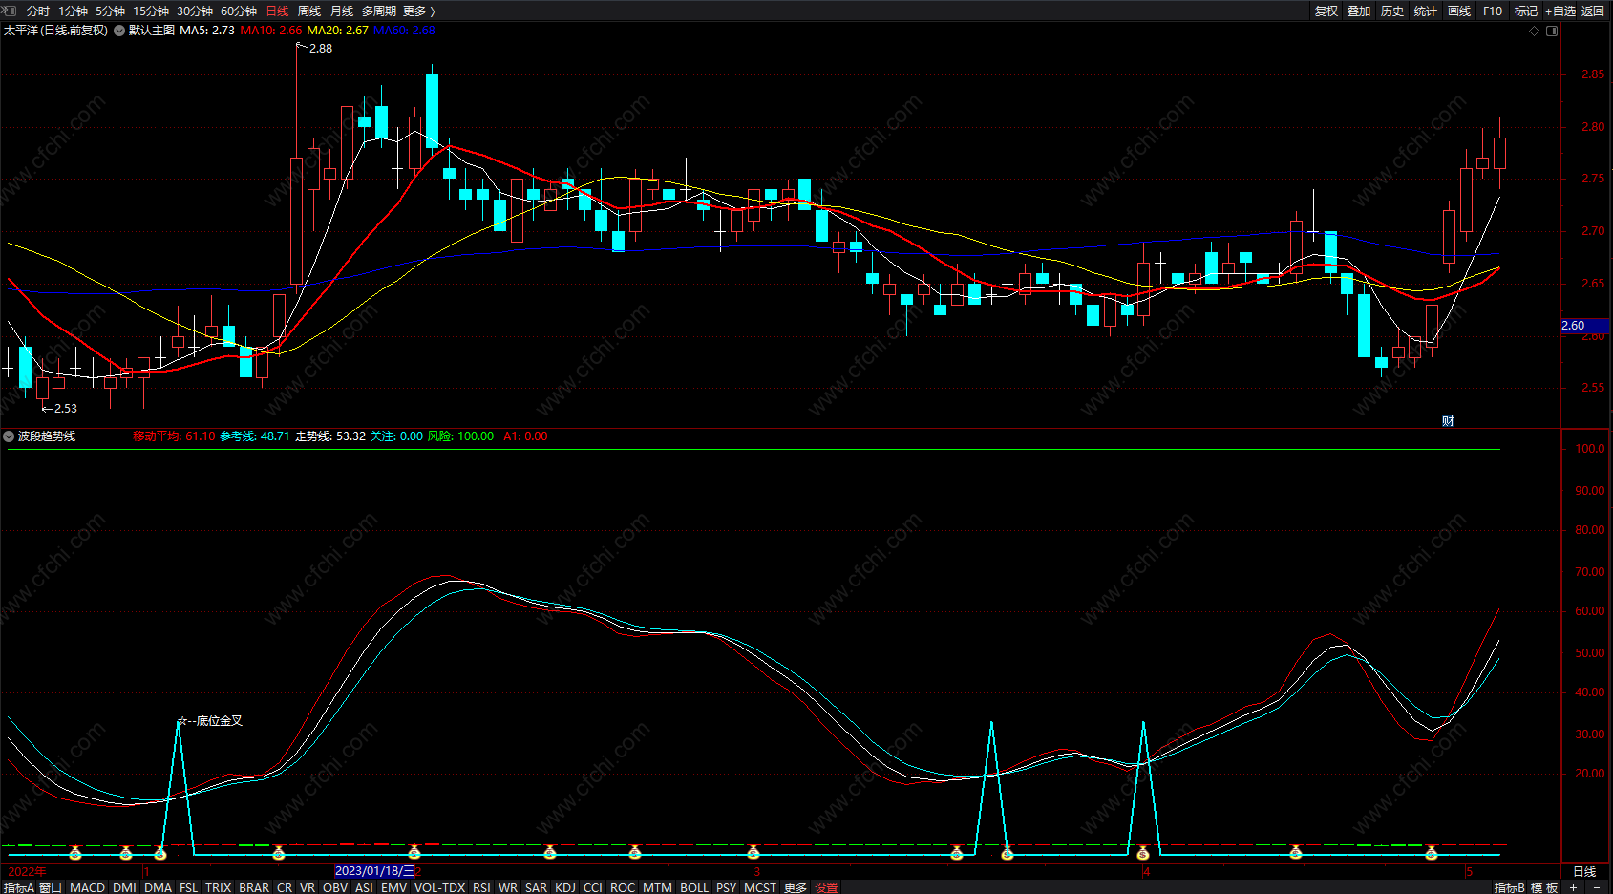
Task: Click the money bag icon below 2023/01/18
Action: point(414,852)
